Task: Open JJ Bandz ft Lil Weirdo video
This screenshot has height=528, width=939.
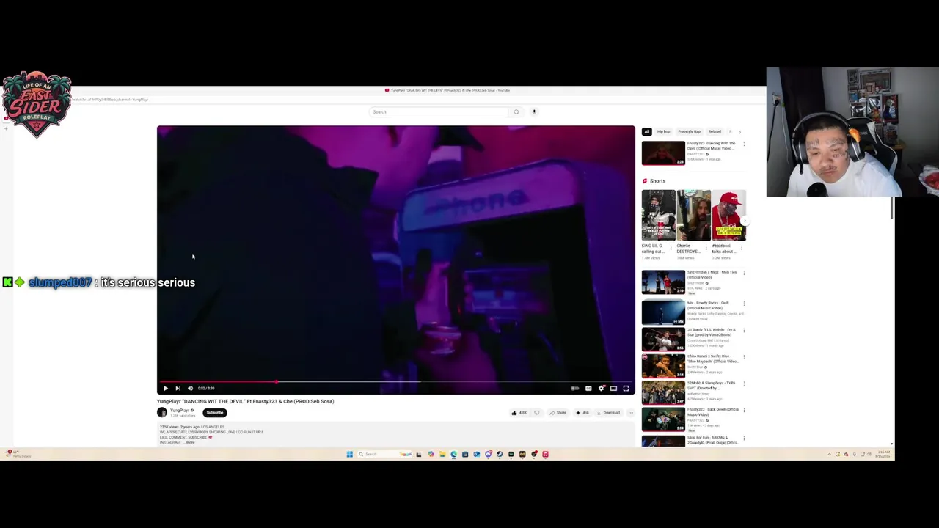Action: [663, 339]
